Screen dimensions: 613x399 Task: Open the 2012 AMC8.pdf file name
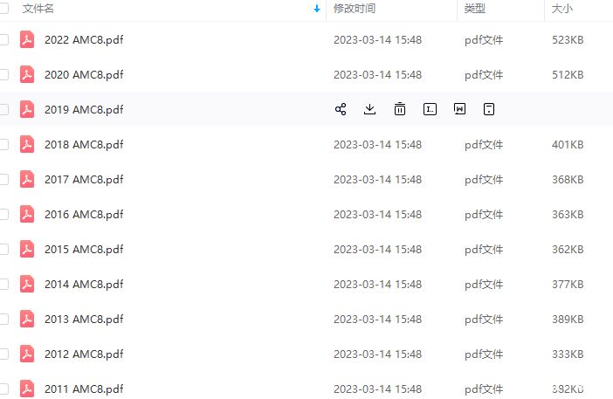click(x=84, y=354)
